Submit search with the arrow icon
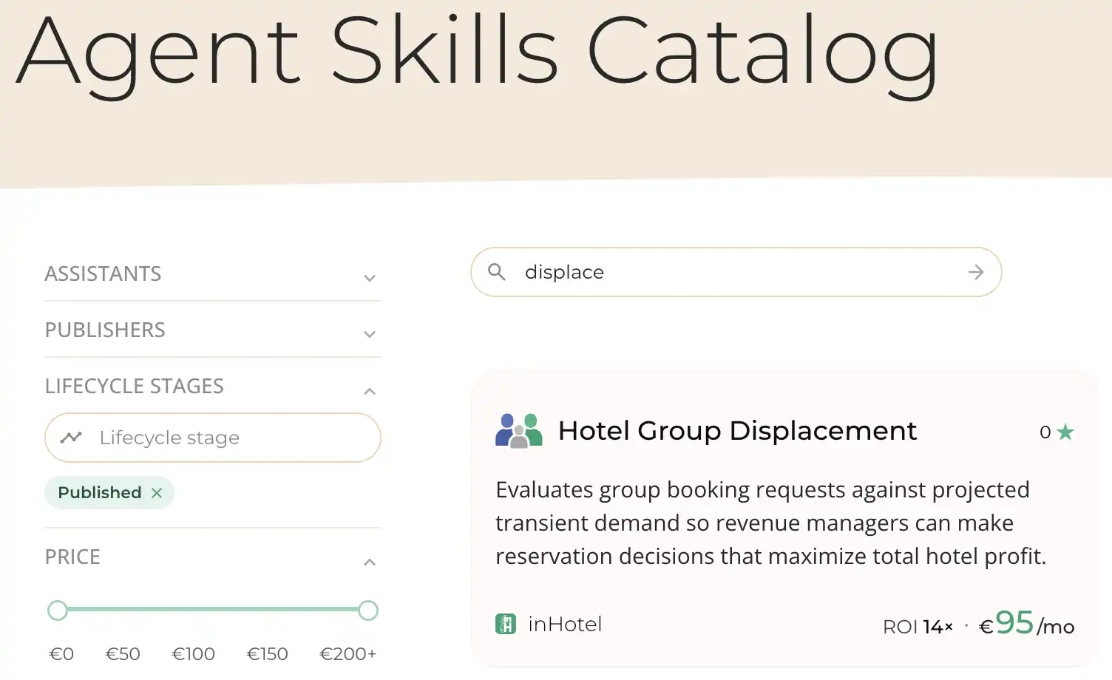 [x=976, y=272]
